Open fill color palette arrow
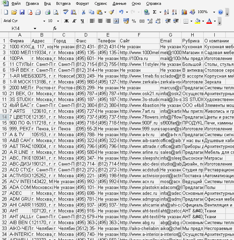 [203, 21]
